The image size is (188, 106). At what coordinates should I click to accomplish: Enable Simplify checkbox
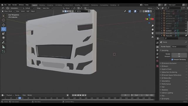(162, 99)
